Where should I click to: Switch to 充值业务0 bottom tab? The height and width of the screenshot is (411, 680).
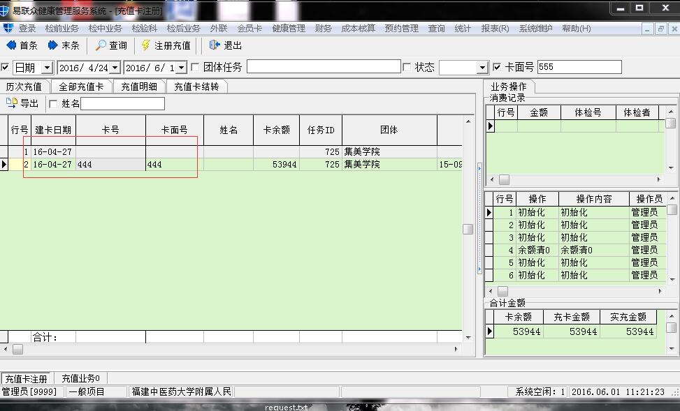[x=80, y=378]
